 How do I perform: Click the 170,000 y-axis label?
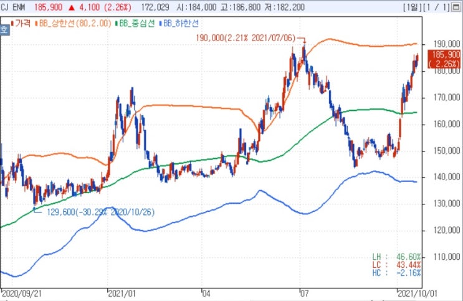pyautogui.click(x=447, y=97)
